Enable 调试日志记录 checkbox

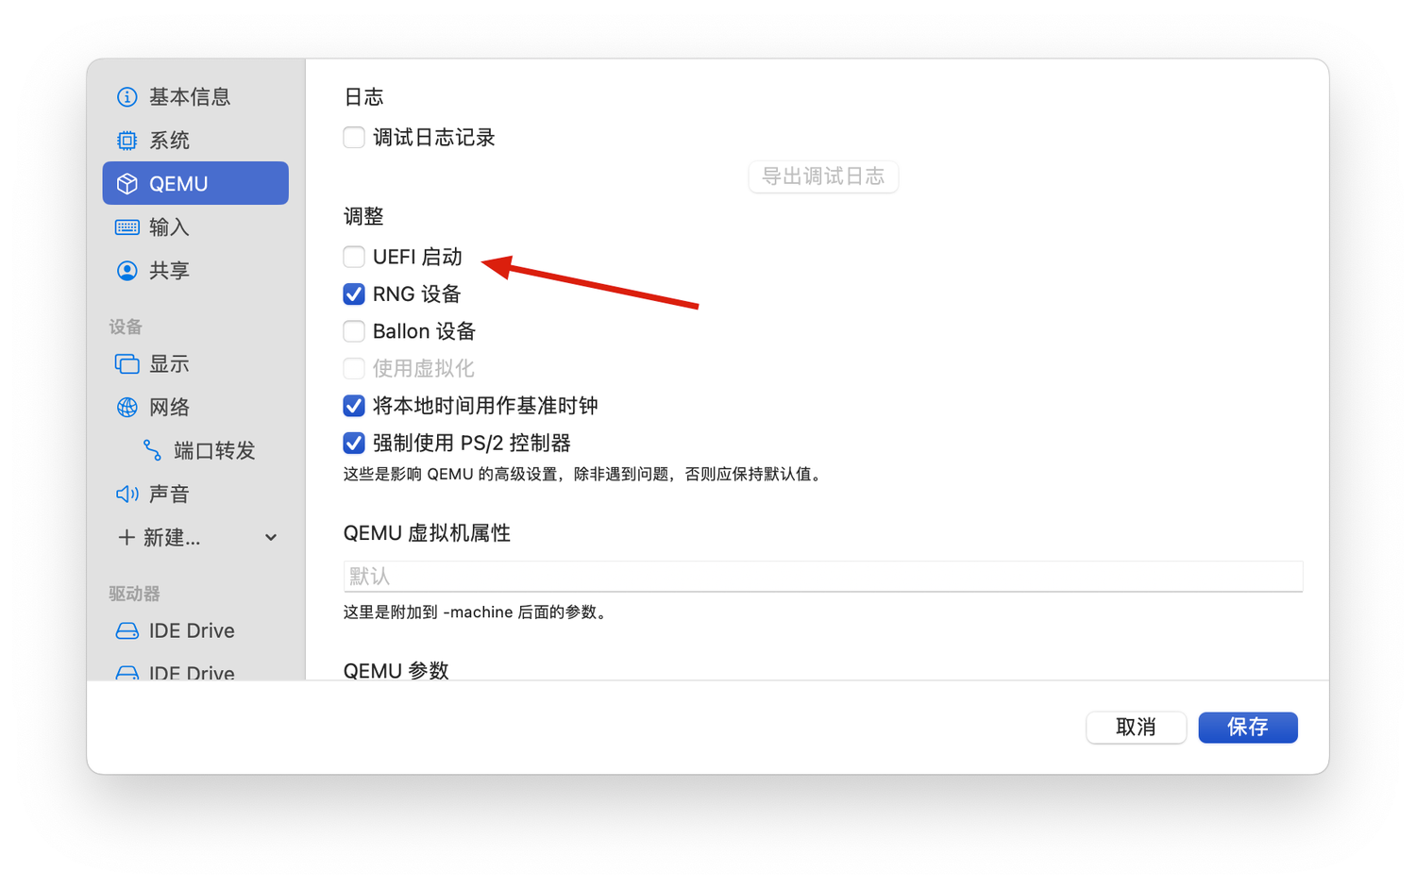point(354,138)
